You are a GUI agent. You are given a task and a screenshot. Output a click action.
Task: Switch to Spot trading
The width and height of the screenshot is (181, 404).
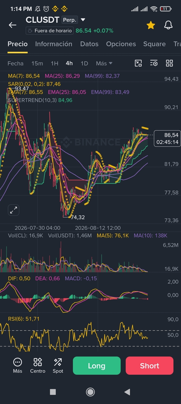point(58,365)
